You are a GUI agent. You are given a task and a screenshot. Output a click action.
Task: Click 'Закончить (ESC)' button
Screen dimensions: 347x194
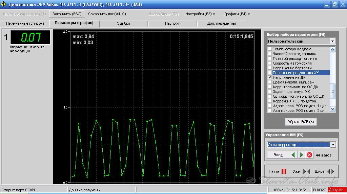coord(67,14)
